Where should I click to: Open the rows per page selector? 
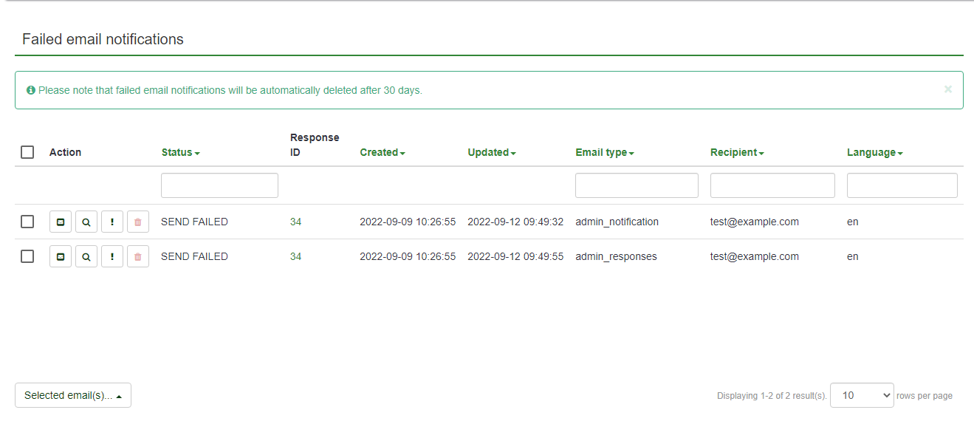861,395
